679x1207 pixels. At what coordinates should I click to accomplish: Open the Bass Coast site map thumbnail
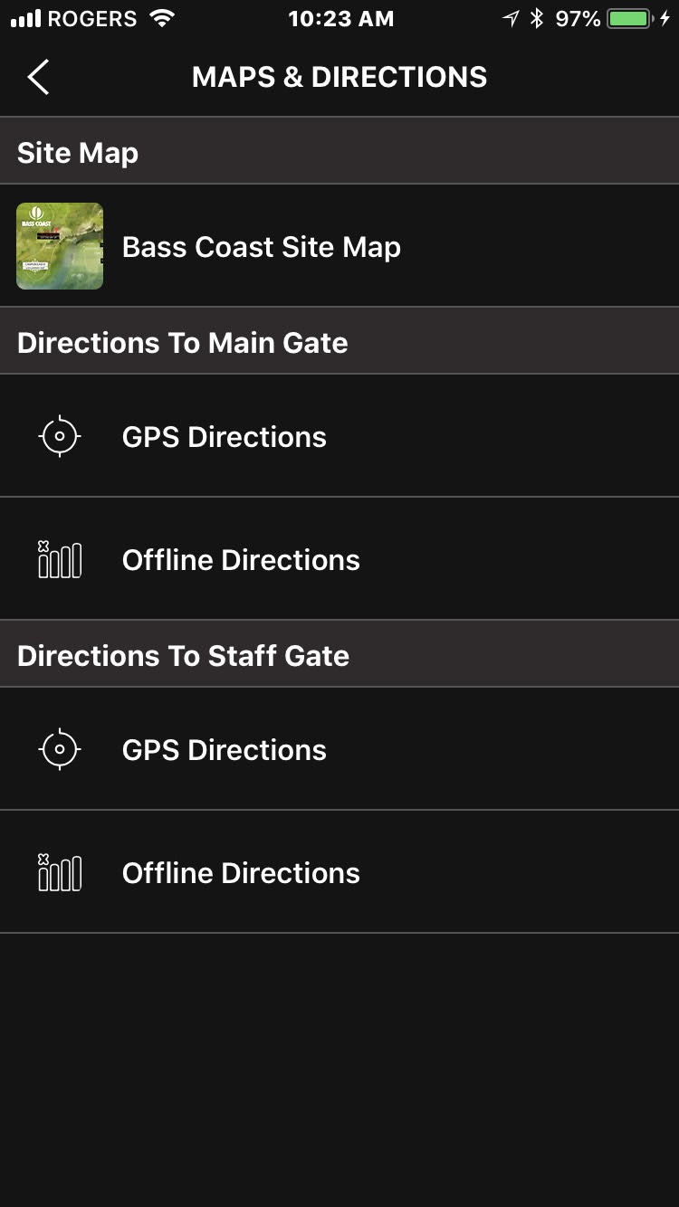[60, 246]
